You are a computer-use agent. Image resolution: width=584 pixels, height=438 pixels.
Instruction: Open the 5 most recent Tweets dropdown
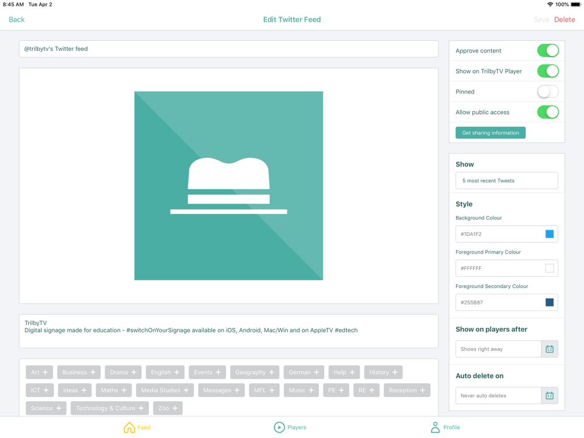pyautogui.click(x=506, y=180)
